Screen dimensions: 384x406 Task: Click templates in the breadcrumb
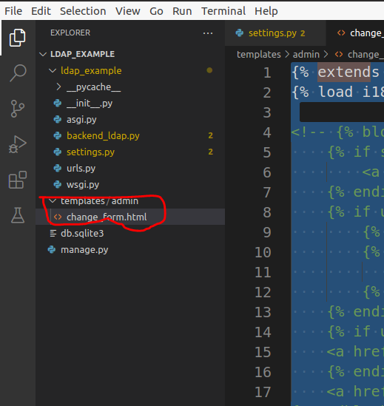tap(259, 55)
